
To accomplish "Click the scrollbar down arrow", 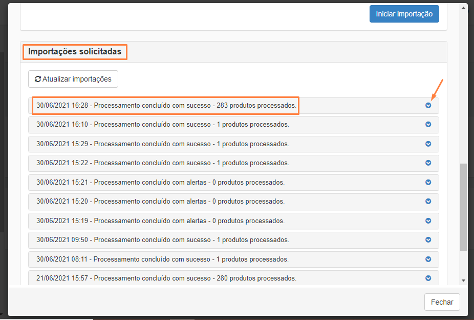I will pos(464,281).
